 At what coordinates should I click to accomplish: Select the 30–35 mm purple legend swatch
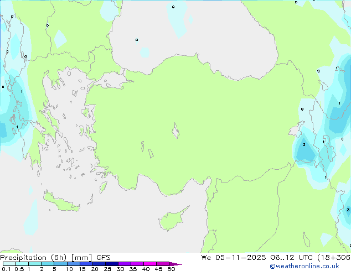[x=124, y=264]
